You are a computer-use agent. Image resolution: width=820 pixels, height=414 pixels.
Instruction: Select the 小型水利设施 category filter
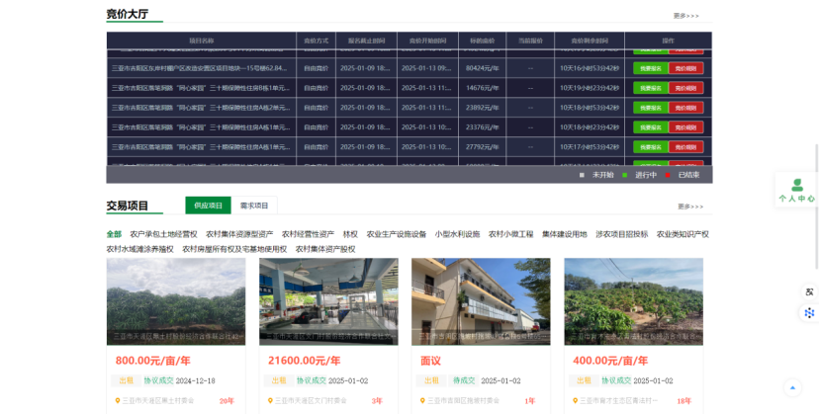pyautogui.click(x=457, y=234)
